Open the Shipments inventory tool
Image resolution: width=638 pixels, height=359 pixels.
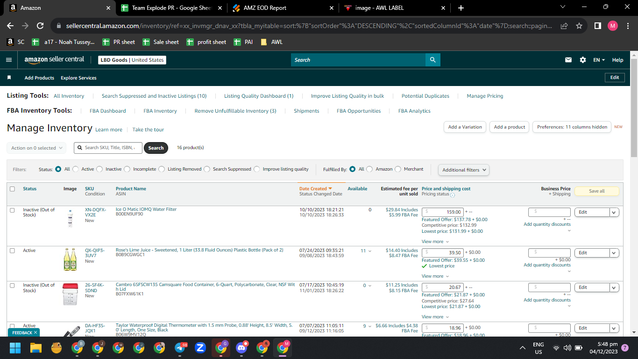[306, 111]
